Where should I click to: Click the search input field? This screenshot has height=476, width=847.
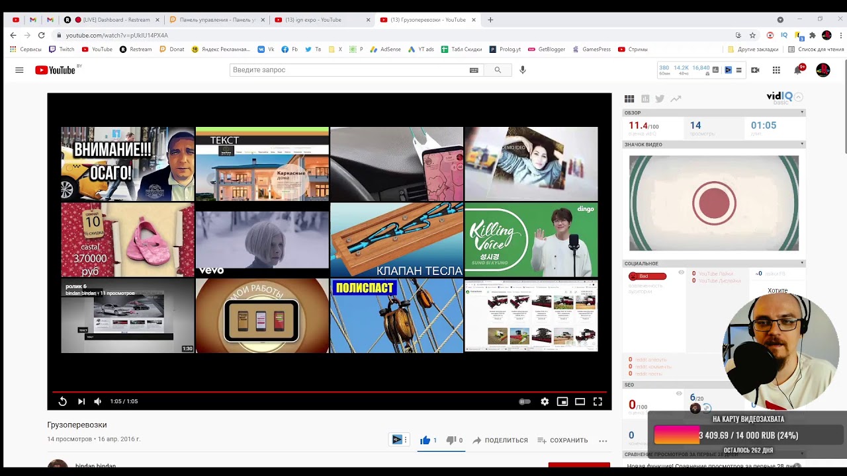pos(349,70)
